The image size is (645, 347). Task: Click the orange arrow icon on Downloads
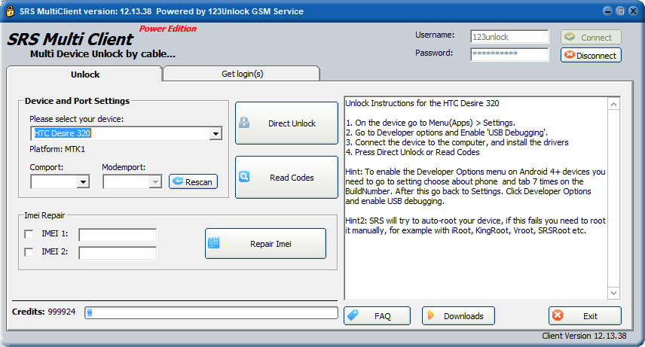click(431, 315)
